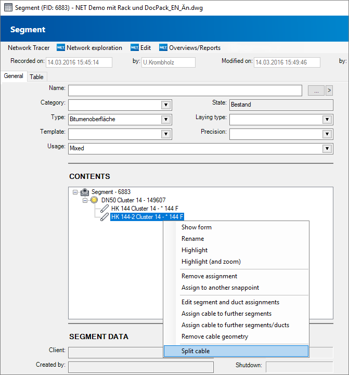Open the Template dropdown
The width and height of the screenshot is (349, 375).
[x=166, y=134]
